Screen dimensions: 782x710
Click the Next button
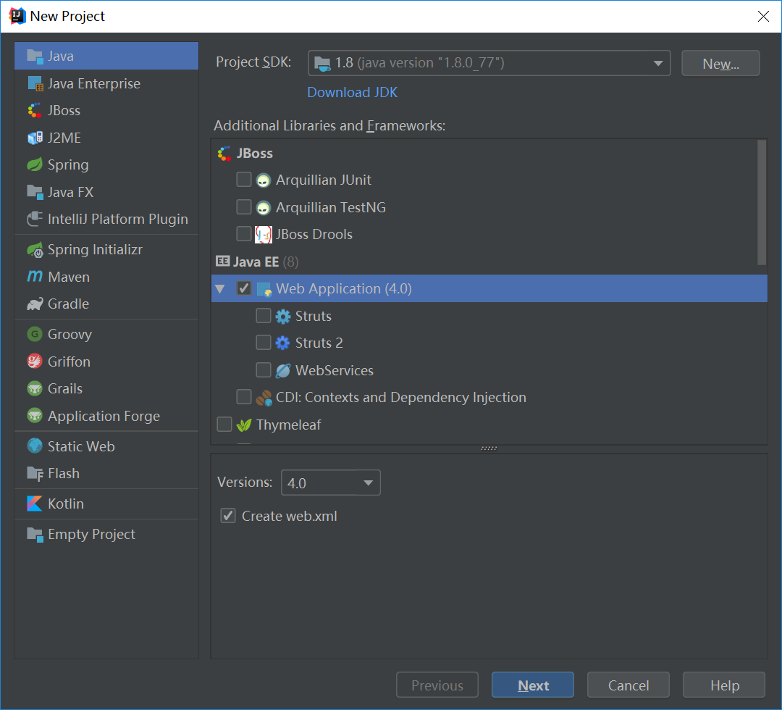coord(533,685)
